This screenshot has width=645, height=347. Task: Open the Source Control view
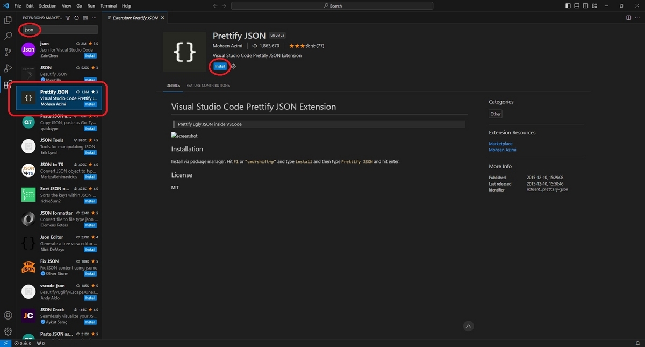(x=8, y=52)
